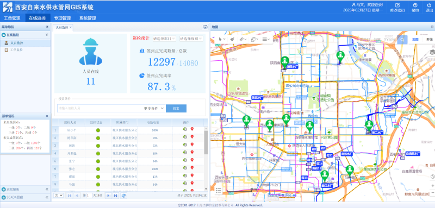Open the map measure ruler tool

point(241,39)
